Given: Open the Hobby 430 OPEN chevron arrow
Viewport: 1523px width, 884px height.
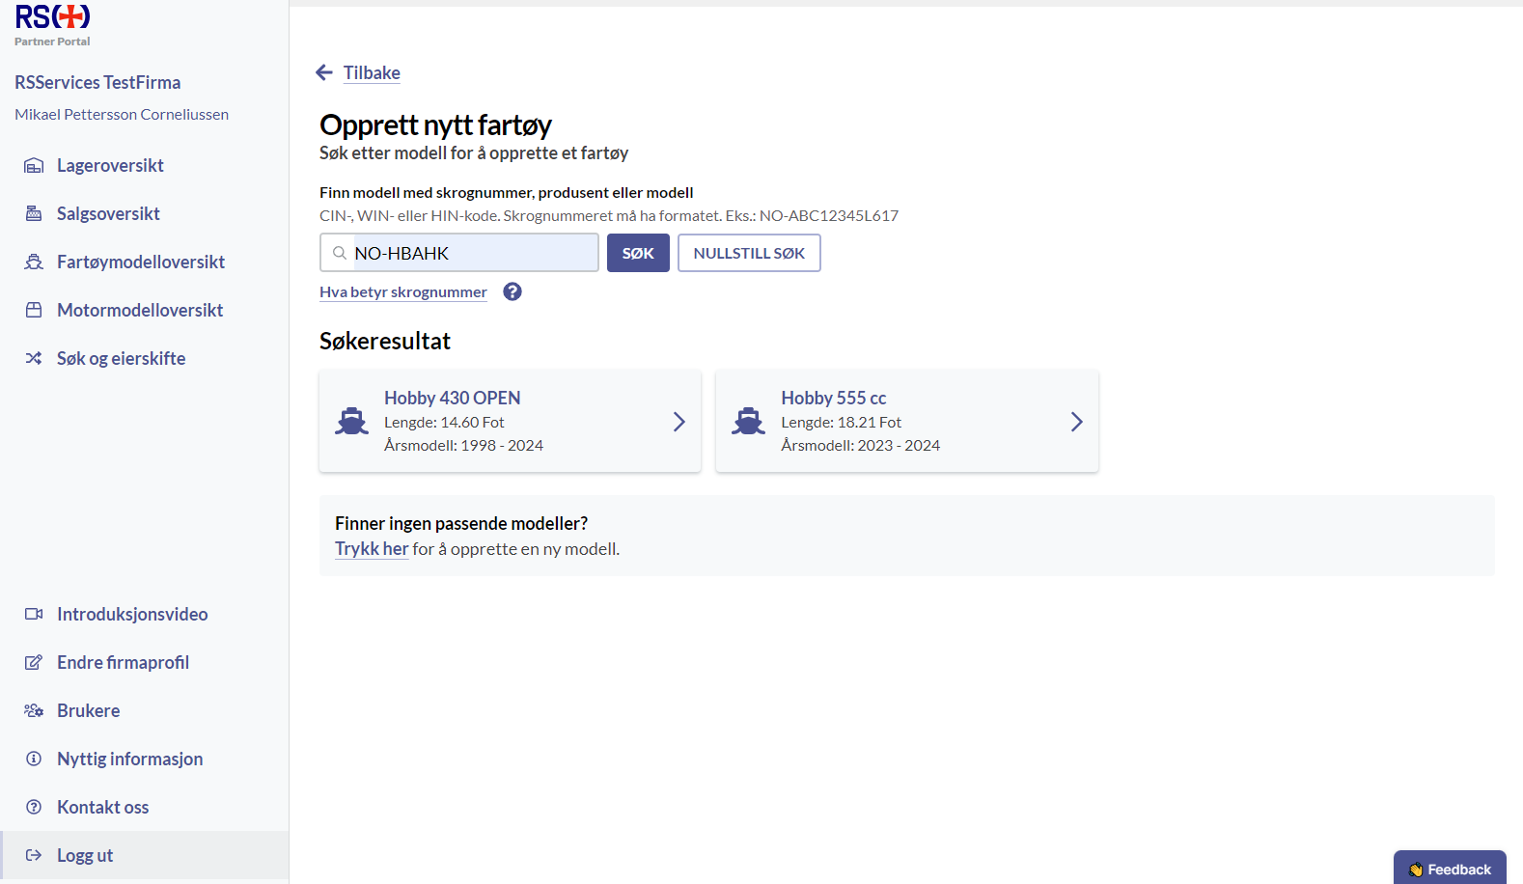Looking at the screenshot, I should tap(678, 422).
